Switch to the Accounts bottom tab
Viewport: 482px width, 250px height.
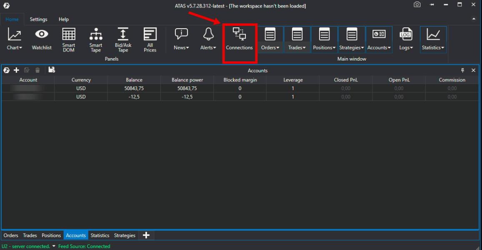[x=76, y=235]
